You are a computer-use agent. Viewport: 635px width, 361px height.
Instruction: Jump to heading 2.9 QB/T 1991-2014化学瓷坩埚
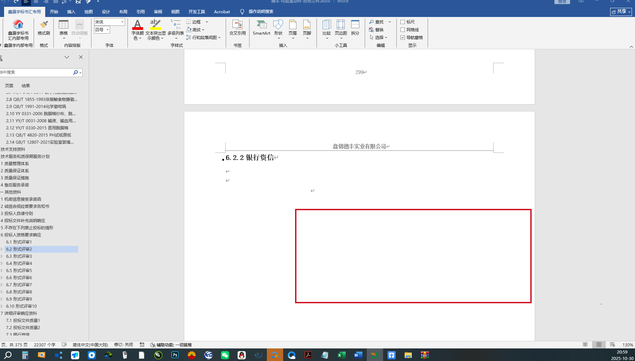[36, 106]
